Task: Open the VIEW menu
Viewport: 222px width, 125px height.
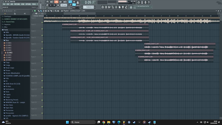Action: tap(23, 4)
